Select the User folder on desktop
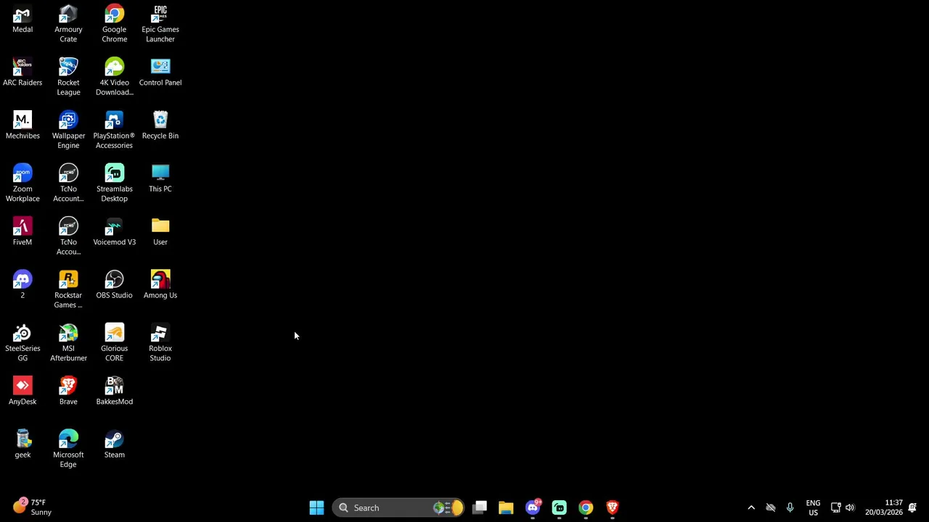Image resolution: width=929 pixels, height=522 pixels. 160,232
